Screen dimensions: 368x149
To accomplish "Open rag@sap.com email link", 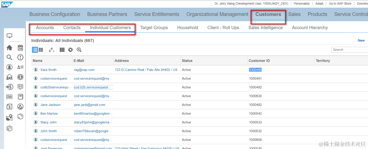I will point(84,70).
